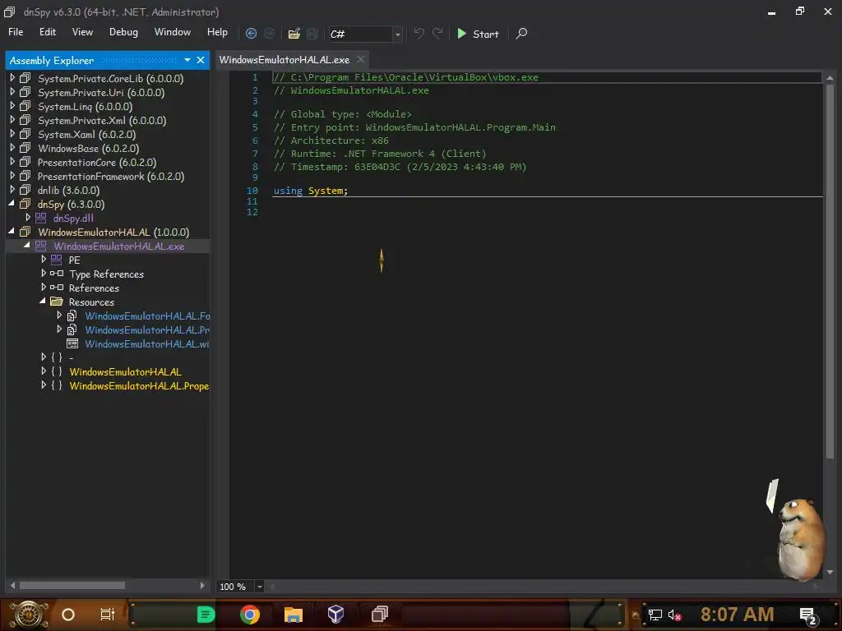
Task: Expand the System.Private.Xml node
Action: pos(12,120)
